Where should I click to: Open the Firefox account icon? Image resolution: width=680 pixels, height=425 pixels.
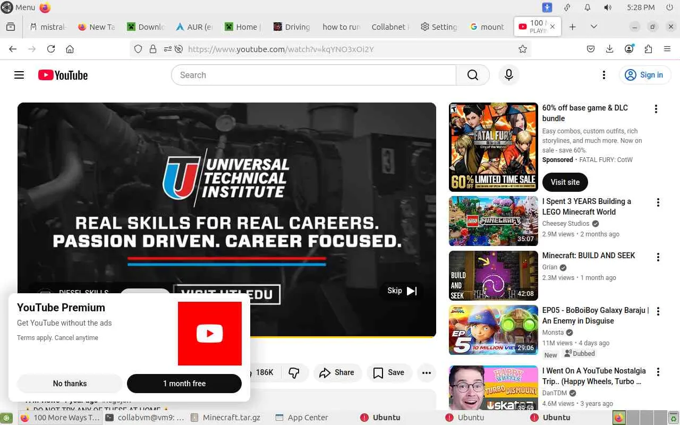(629, 49)
